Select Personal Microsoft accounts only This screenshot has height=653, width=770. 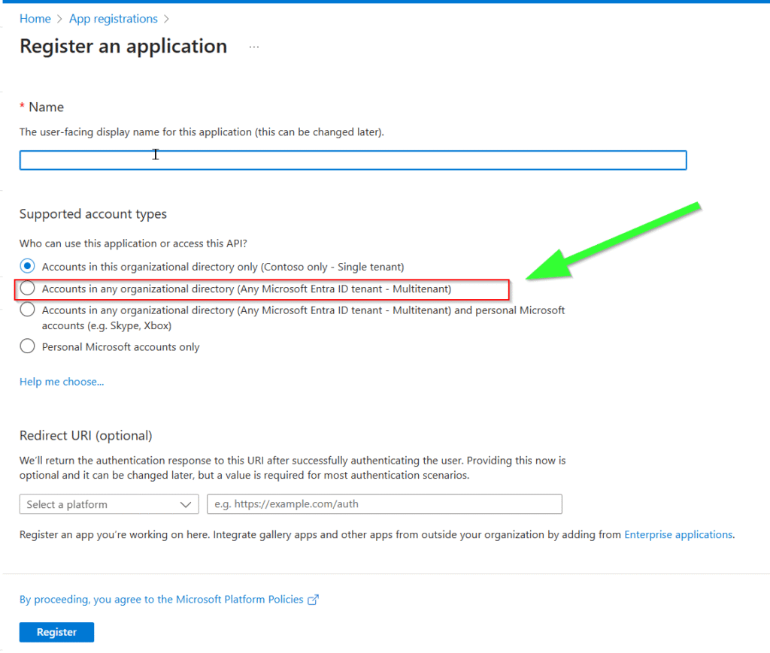click(x=28, y=346)
